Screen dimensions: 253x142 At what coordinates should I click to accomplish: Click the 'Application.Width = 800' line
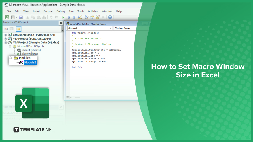click(88, 59)
